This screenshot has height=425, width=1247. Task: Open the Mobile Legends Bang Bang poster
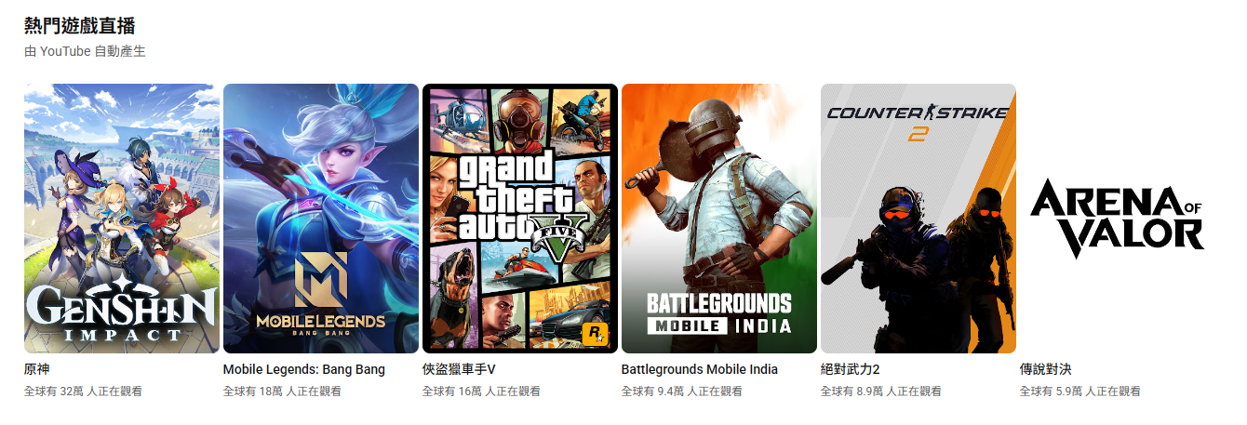click(321, 219)
